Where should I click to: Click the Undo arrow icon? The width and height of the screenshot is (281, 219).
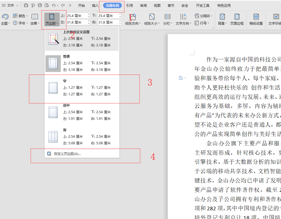point(54,6)
